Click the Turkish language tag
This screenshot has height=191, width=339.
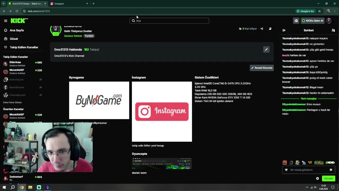tap(89, 36)
